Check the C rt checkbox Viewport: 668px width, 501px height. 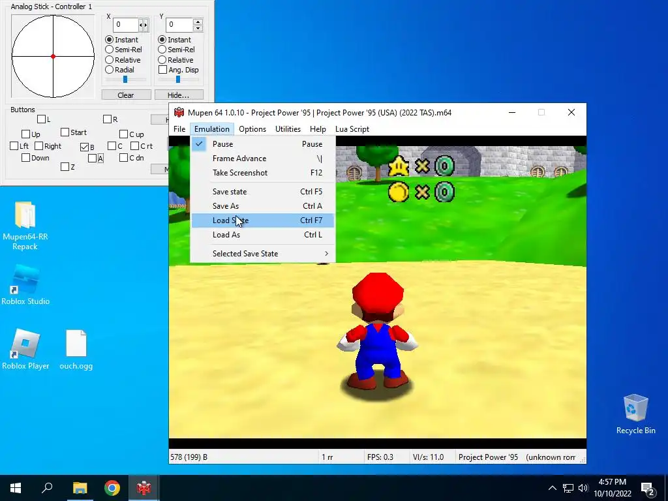click(x=134, y=146)
